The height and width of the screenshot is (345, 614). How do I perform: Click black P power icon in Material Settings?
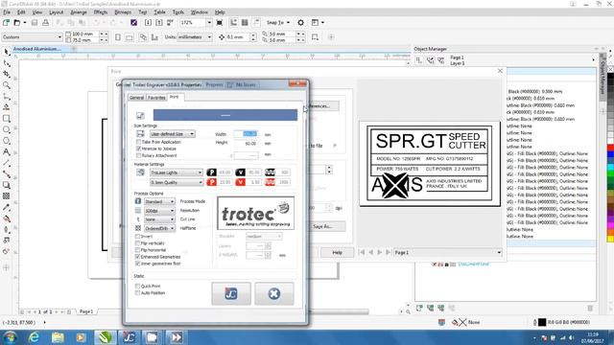(211, 172)
